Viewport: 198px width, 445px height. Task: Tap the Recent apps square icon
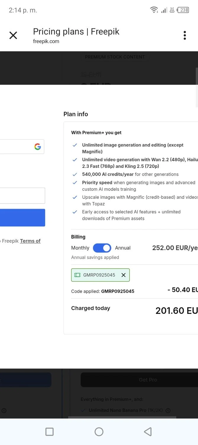(x=50, y=432)
